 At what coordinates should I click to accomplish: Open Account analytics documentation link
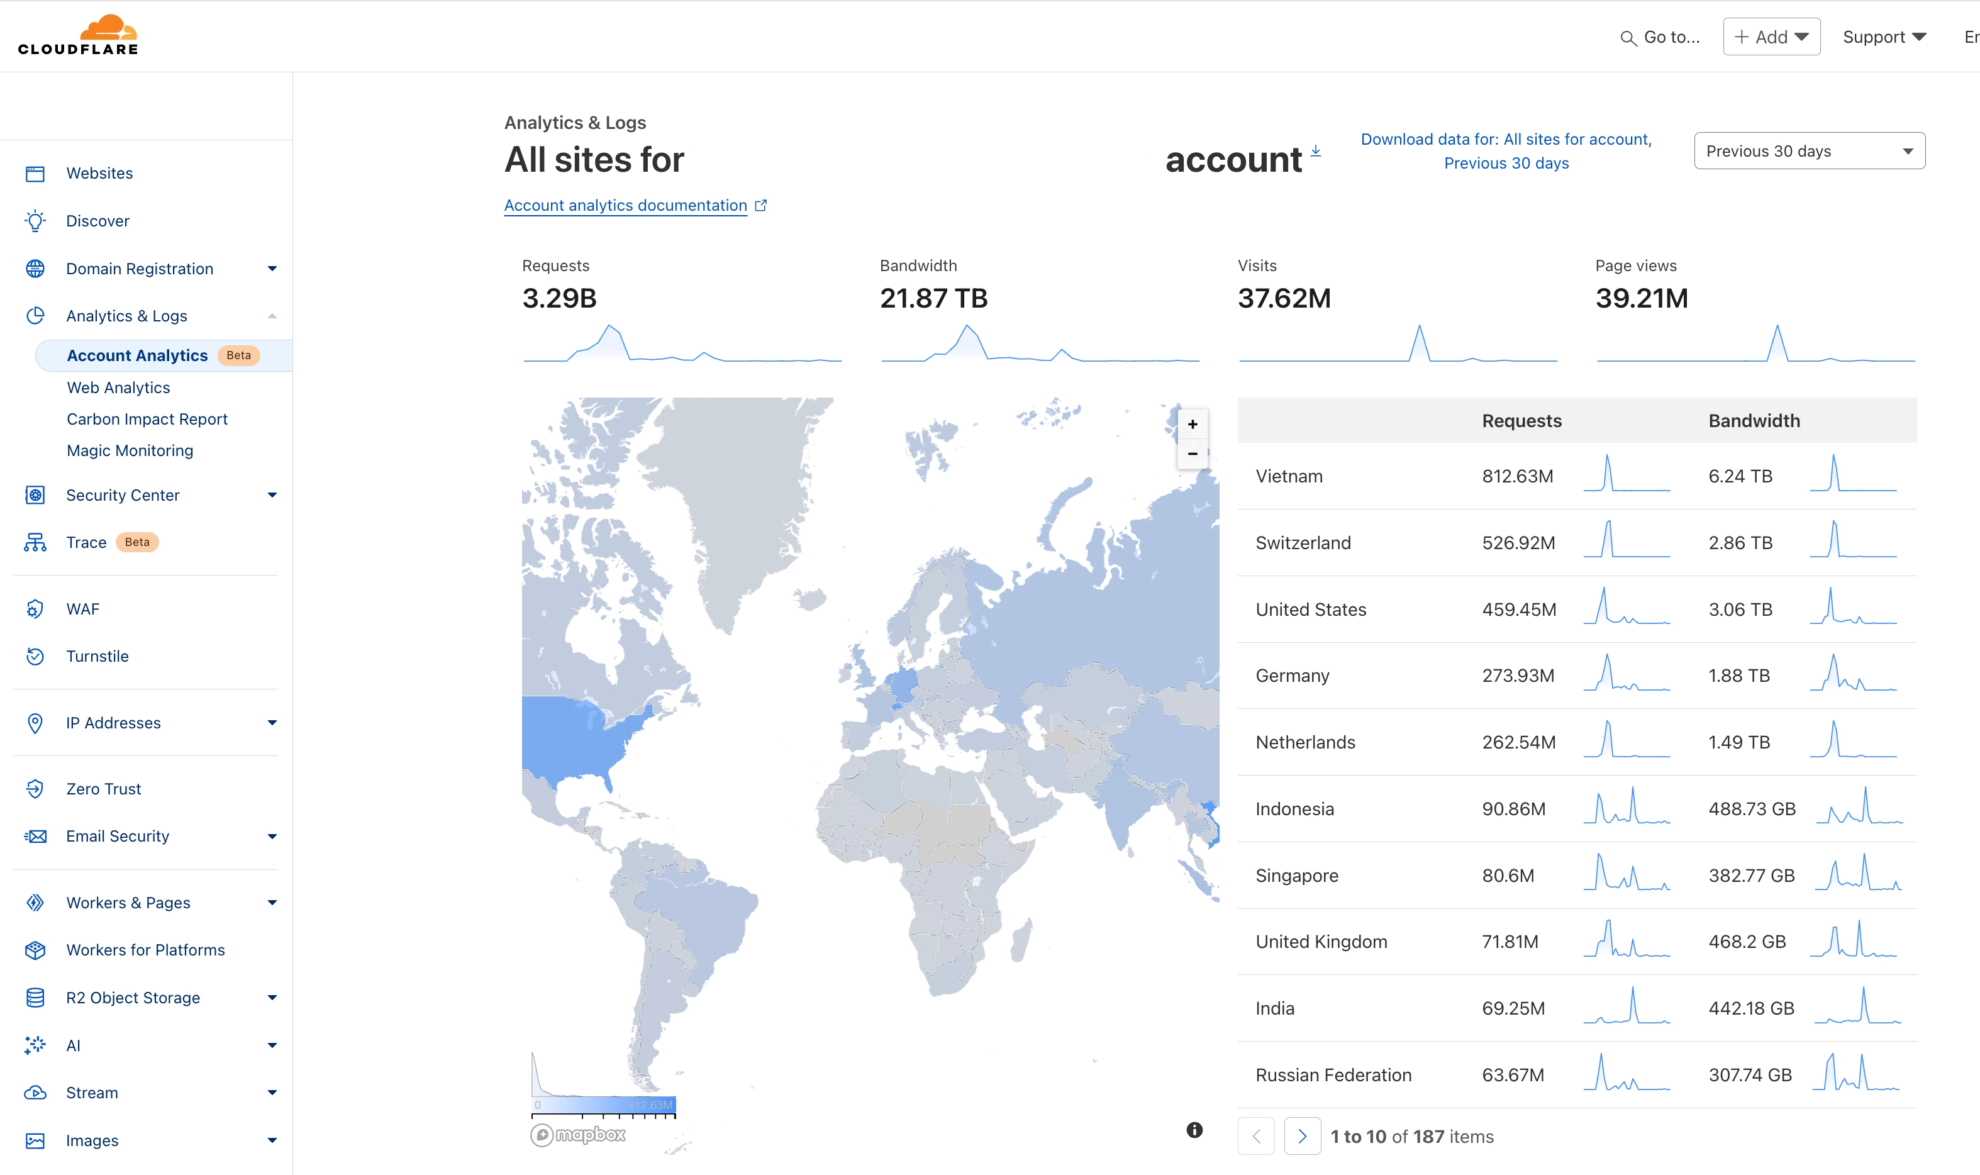[x=625, y=205]
